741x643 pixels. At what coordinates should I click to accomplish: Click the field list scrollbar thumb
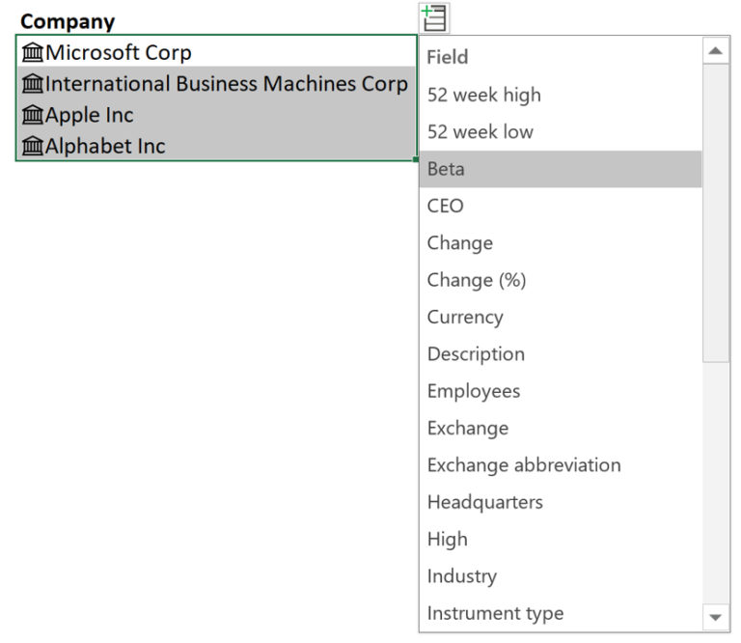point(716,212)
